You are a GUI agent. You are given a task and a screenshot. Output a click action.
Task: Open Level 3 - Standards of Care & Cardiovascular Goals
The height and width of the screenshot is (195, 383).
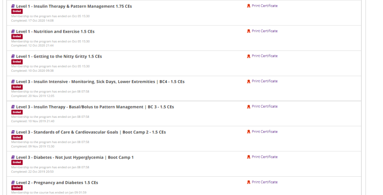pyautogui.click(x=91, y=132)
